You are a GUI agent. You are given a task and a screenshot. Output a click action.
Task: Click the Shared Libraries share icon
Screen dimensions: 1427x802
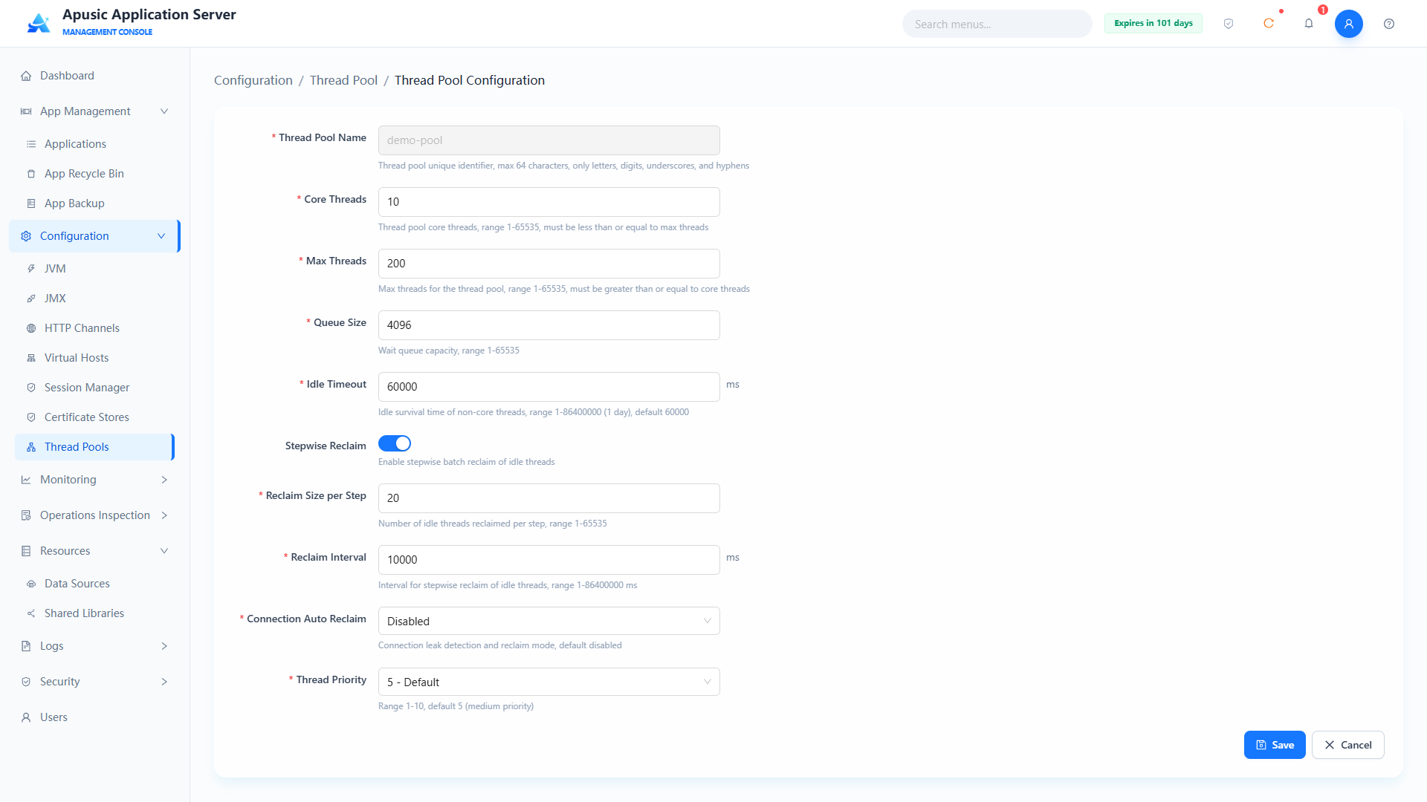point(31,613)
